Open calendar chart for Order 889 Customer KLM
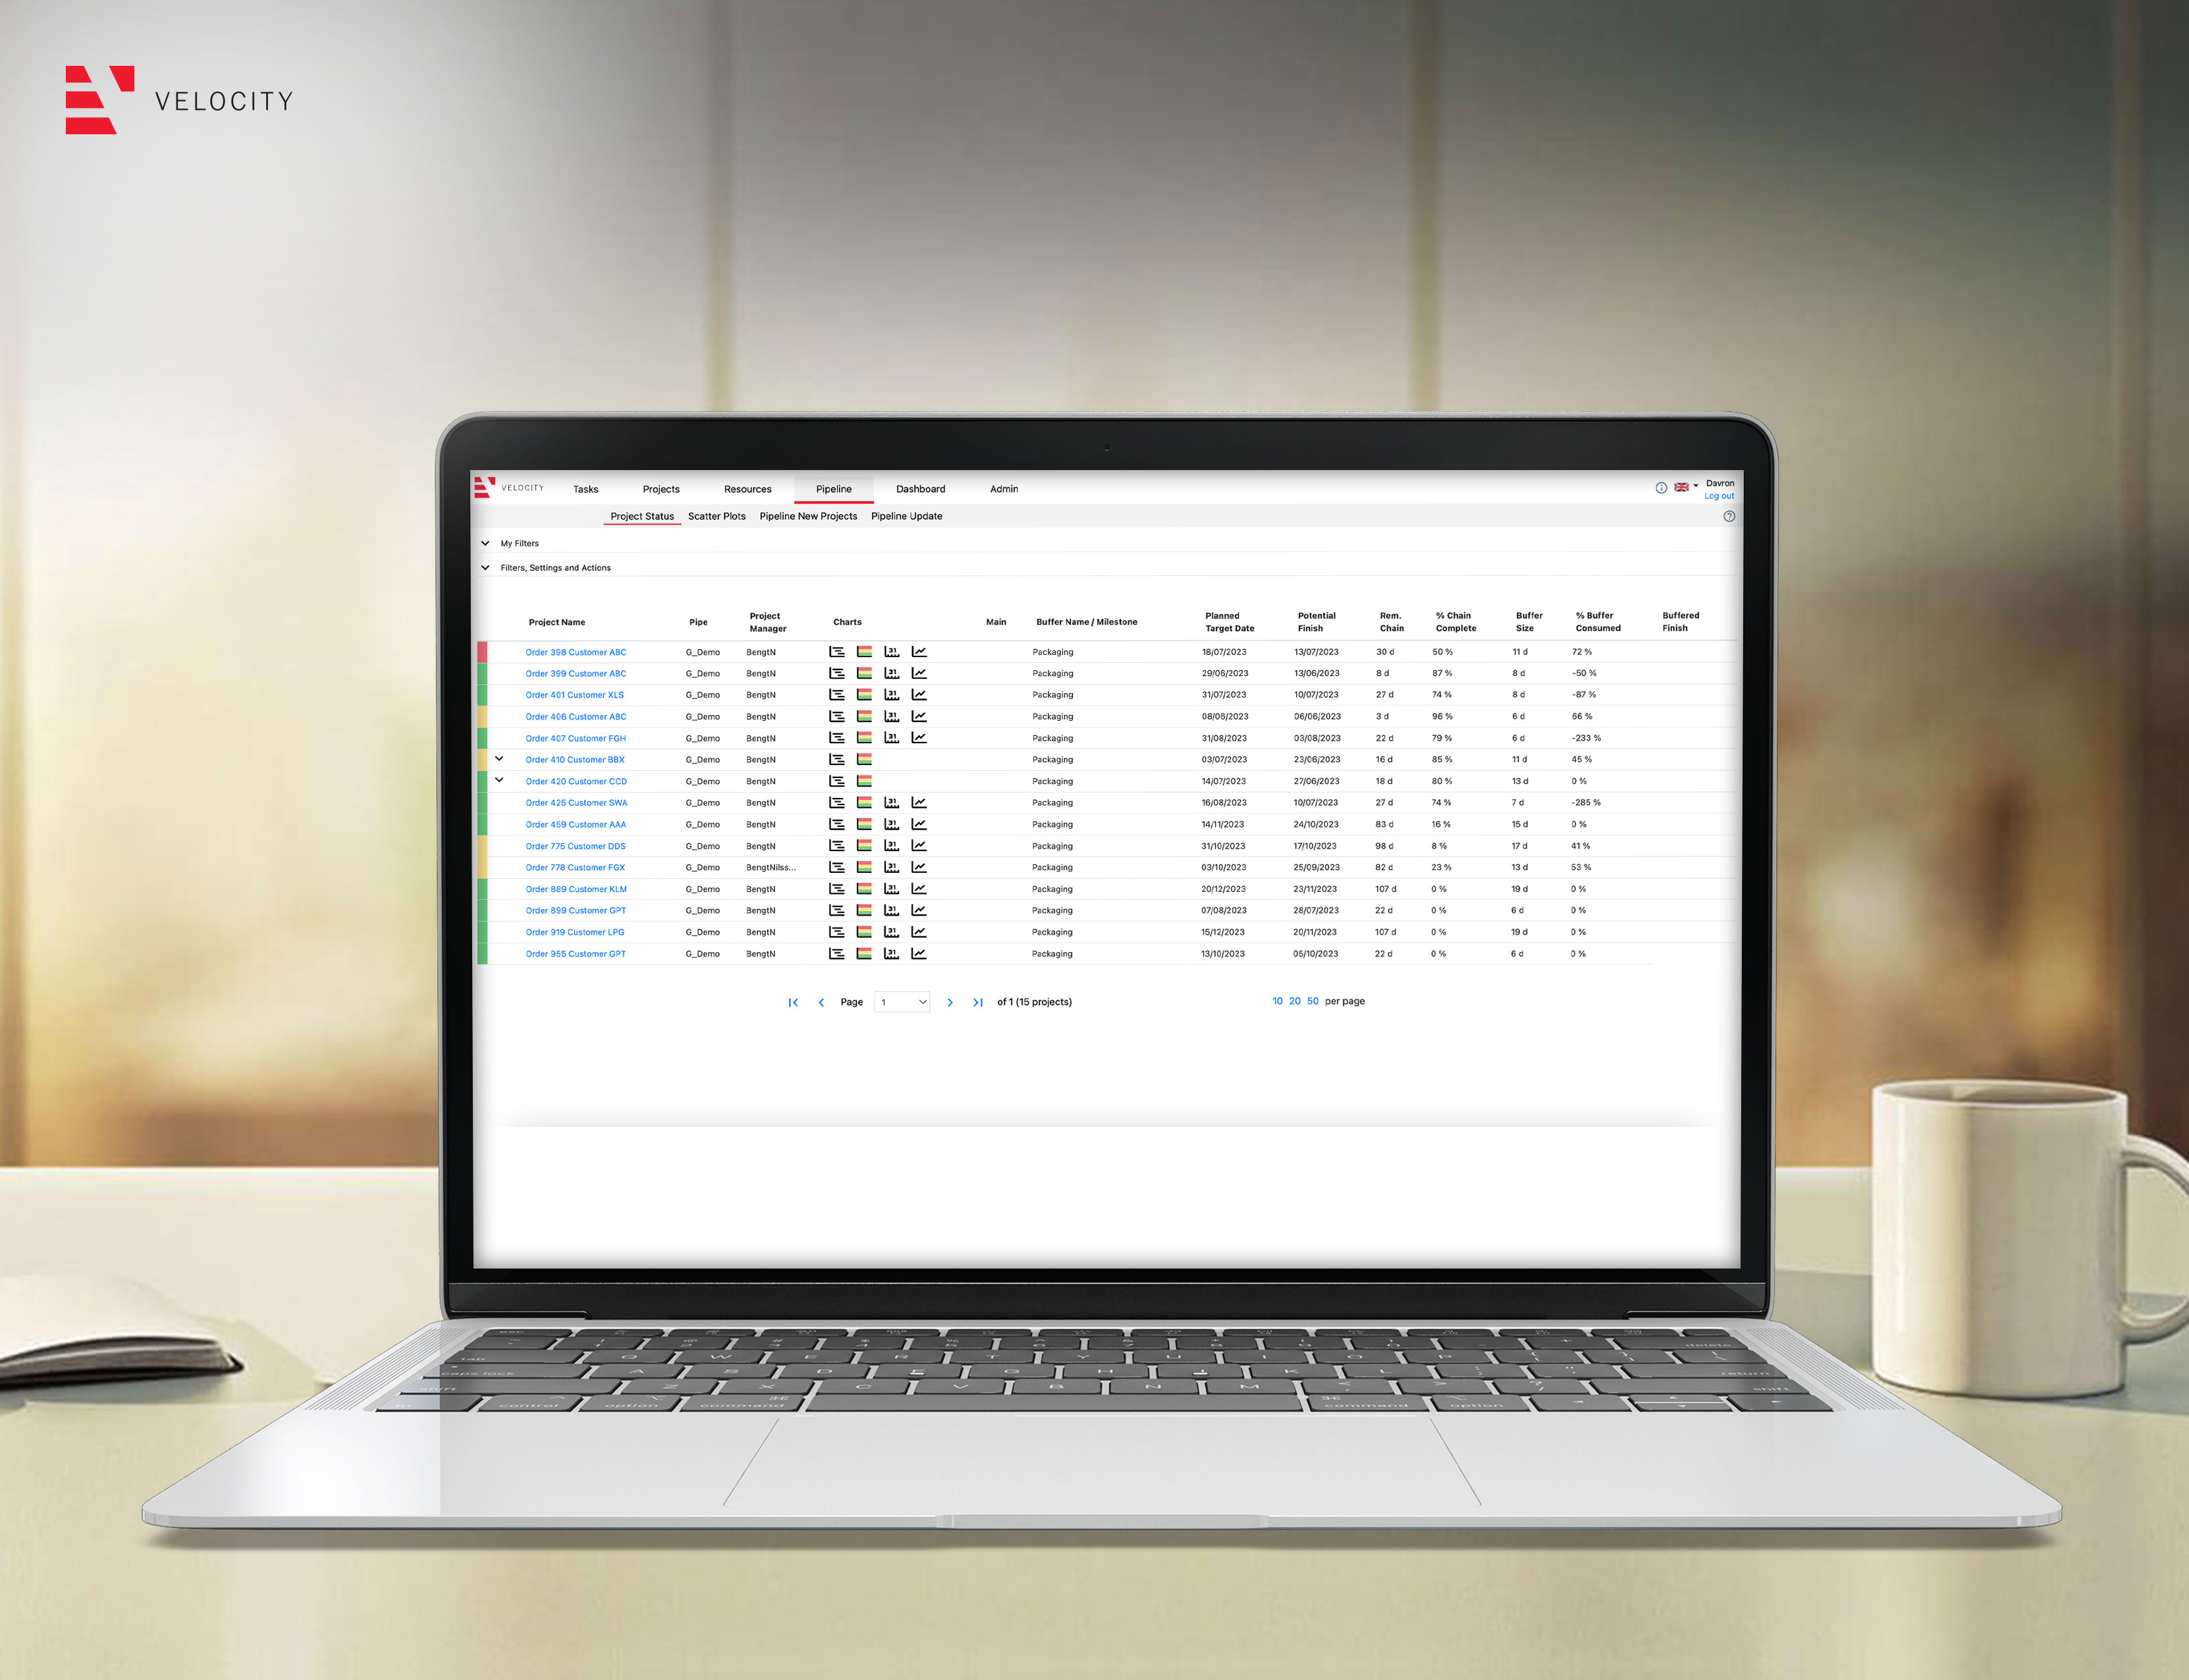 point(892,889)
